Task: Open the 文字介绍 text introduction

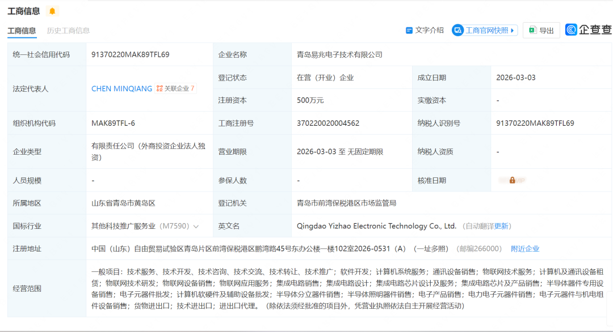Action: click(425, 31)
